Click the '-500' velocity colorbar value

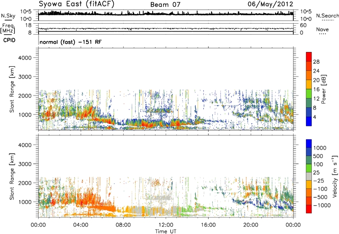click(320, 197)
